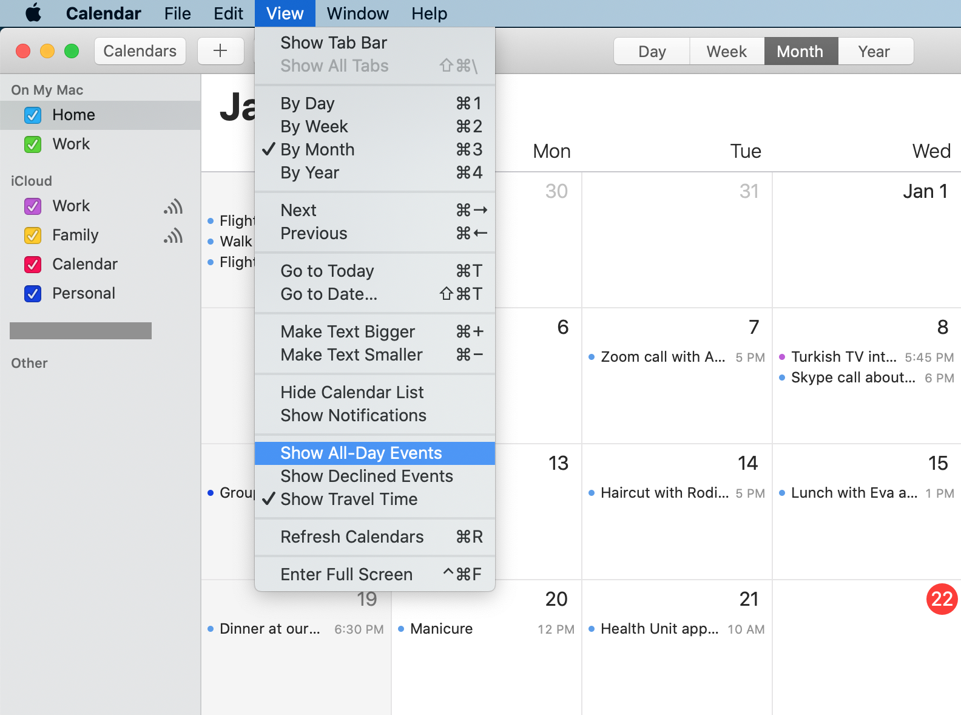Choose By Year view option
961x715 pixels.
point(375,172)
